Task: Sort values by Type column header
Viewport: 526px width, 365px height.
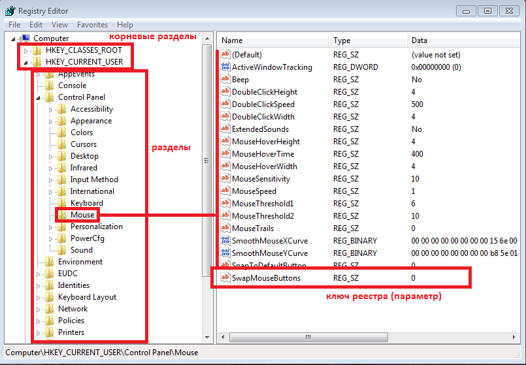Action: [369, 40]
